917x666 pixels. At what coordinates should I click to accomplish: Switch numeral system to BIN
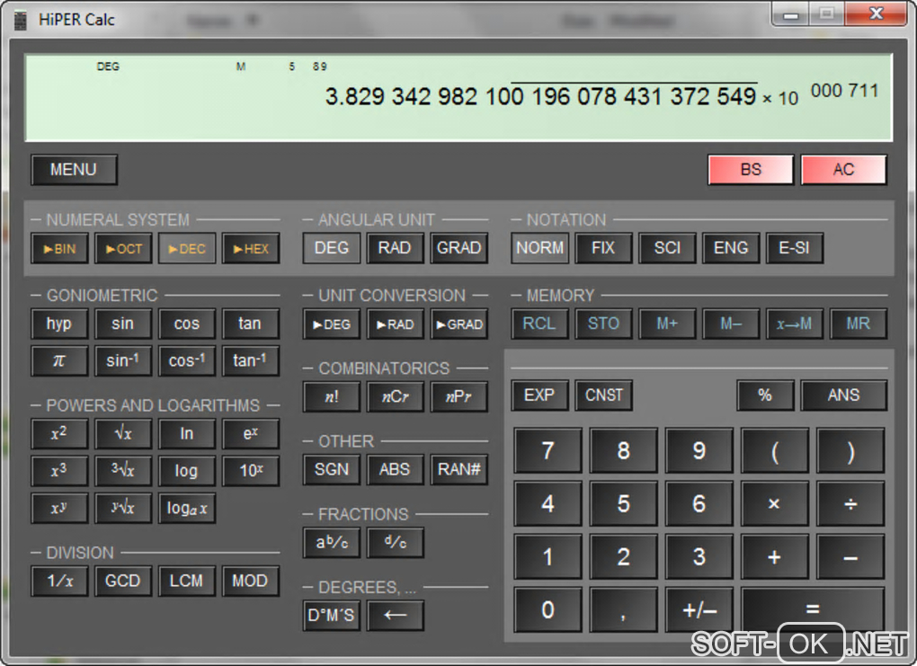point(59,248)
